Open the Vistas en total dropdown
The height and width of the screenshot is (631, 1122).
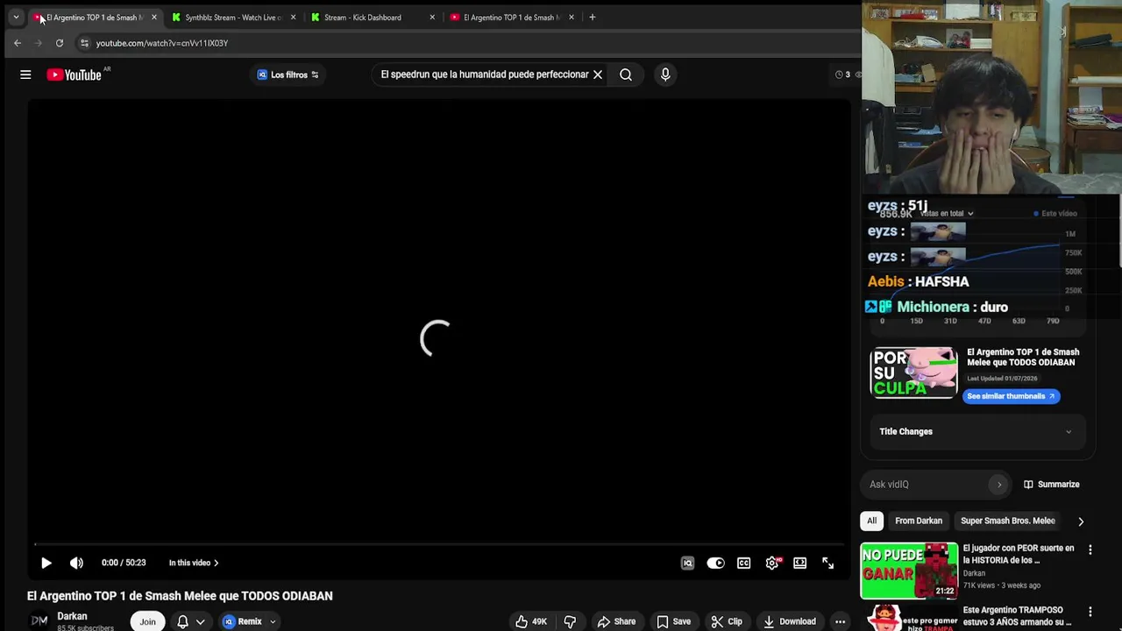[946, 213]
